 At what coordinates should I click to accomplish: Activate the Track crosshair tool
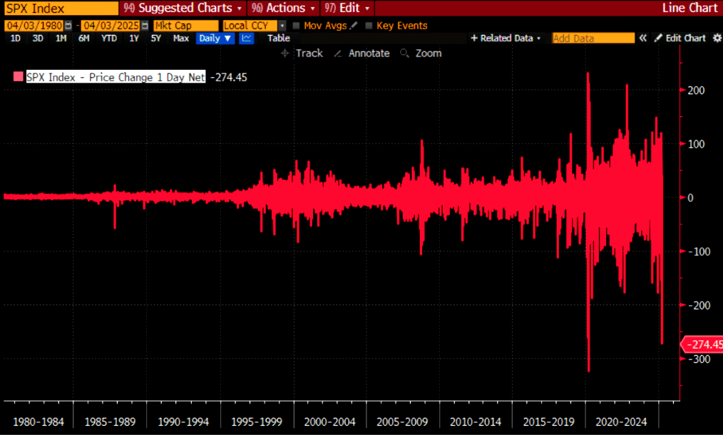302,53
